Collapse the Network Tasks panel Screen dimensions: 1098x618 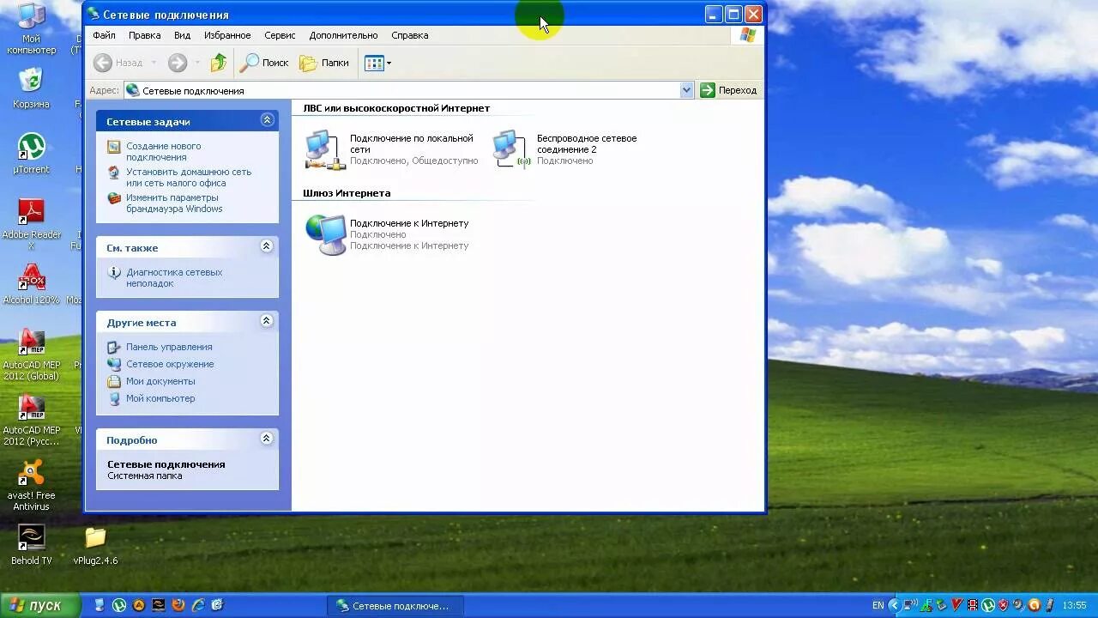click(x=267, y=120)
